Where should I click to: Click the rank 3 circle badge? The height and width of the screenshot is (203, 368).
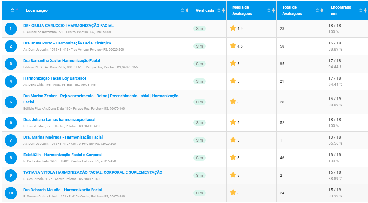click(x=11, y=64)
